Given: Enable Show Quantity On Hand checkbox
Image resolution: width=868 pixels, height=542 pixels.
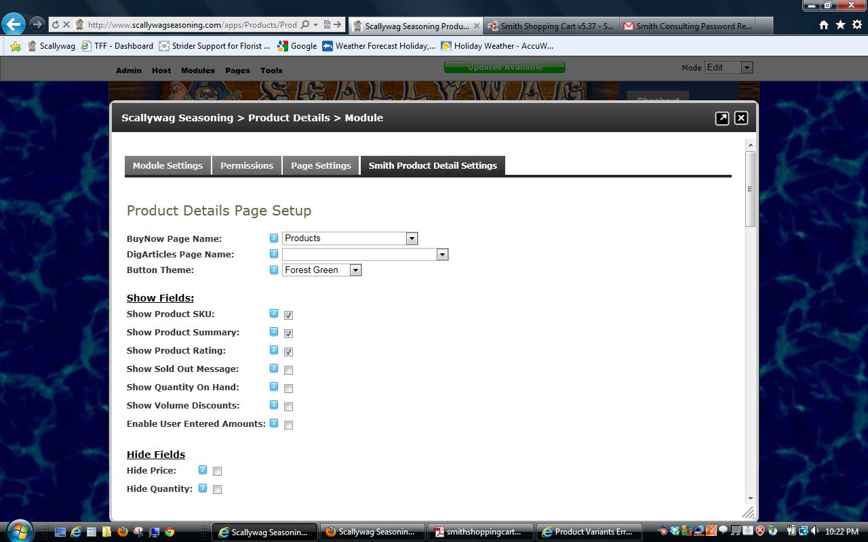Looking at the screenshot, I should pyautogui.click(x=288, y=388).
